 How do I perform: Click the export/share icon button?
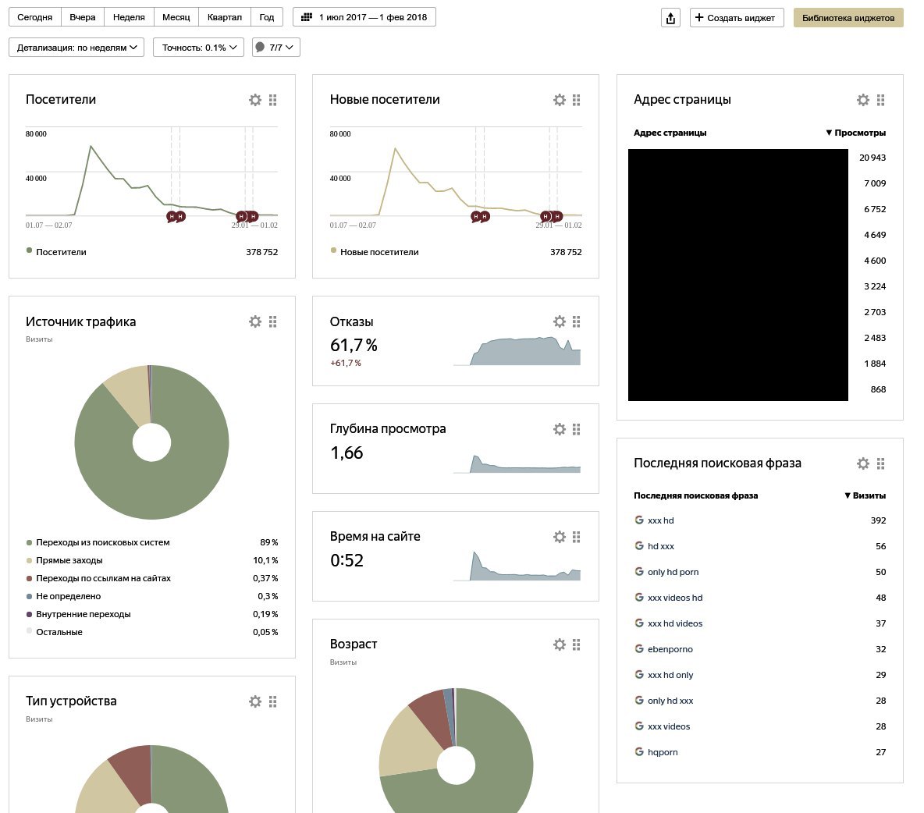click(670, 18)
